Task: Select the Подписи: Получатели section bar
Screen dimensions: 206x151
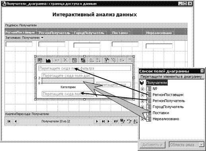Action: (x=96, y=25)
